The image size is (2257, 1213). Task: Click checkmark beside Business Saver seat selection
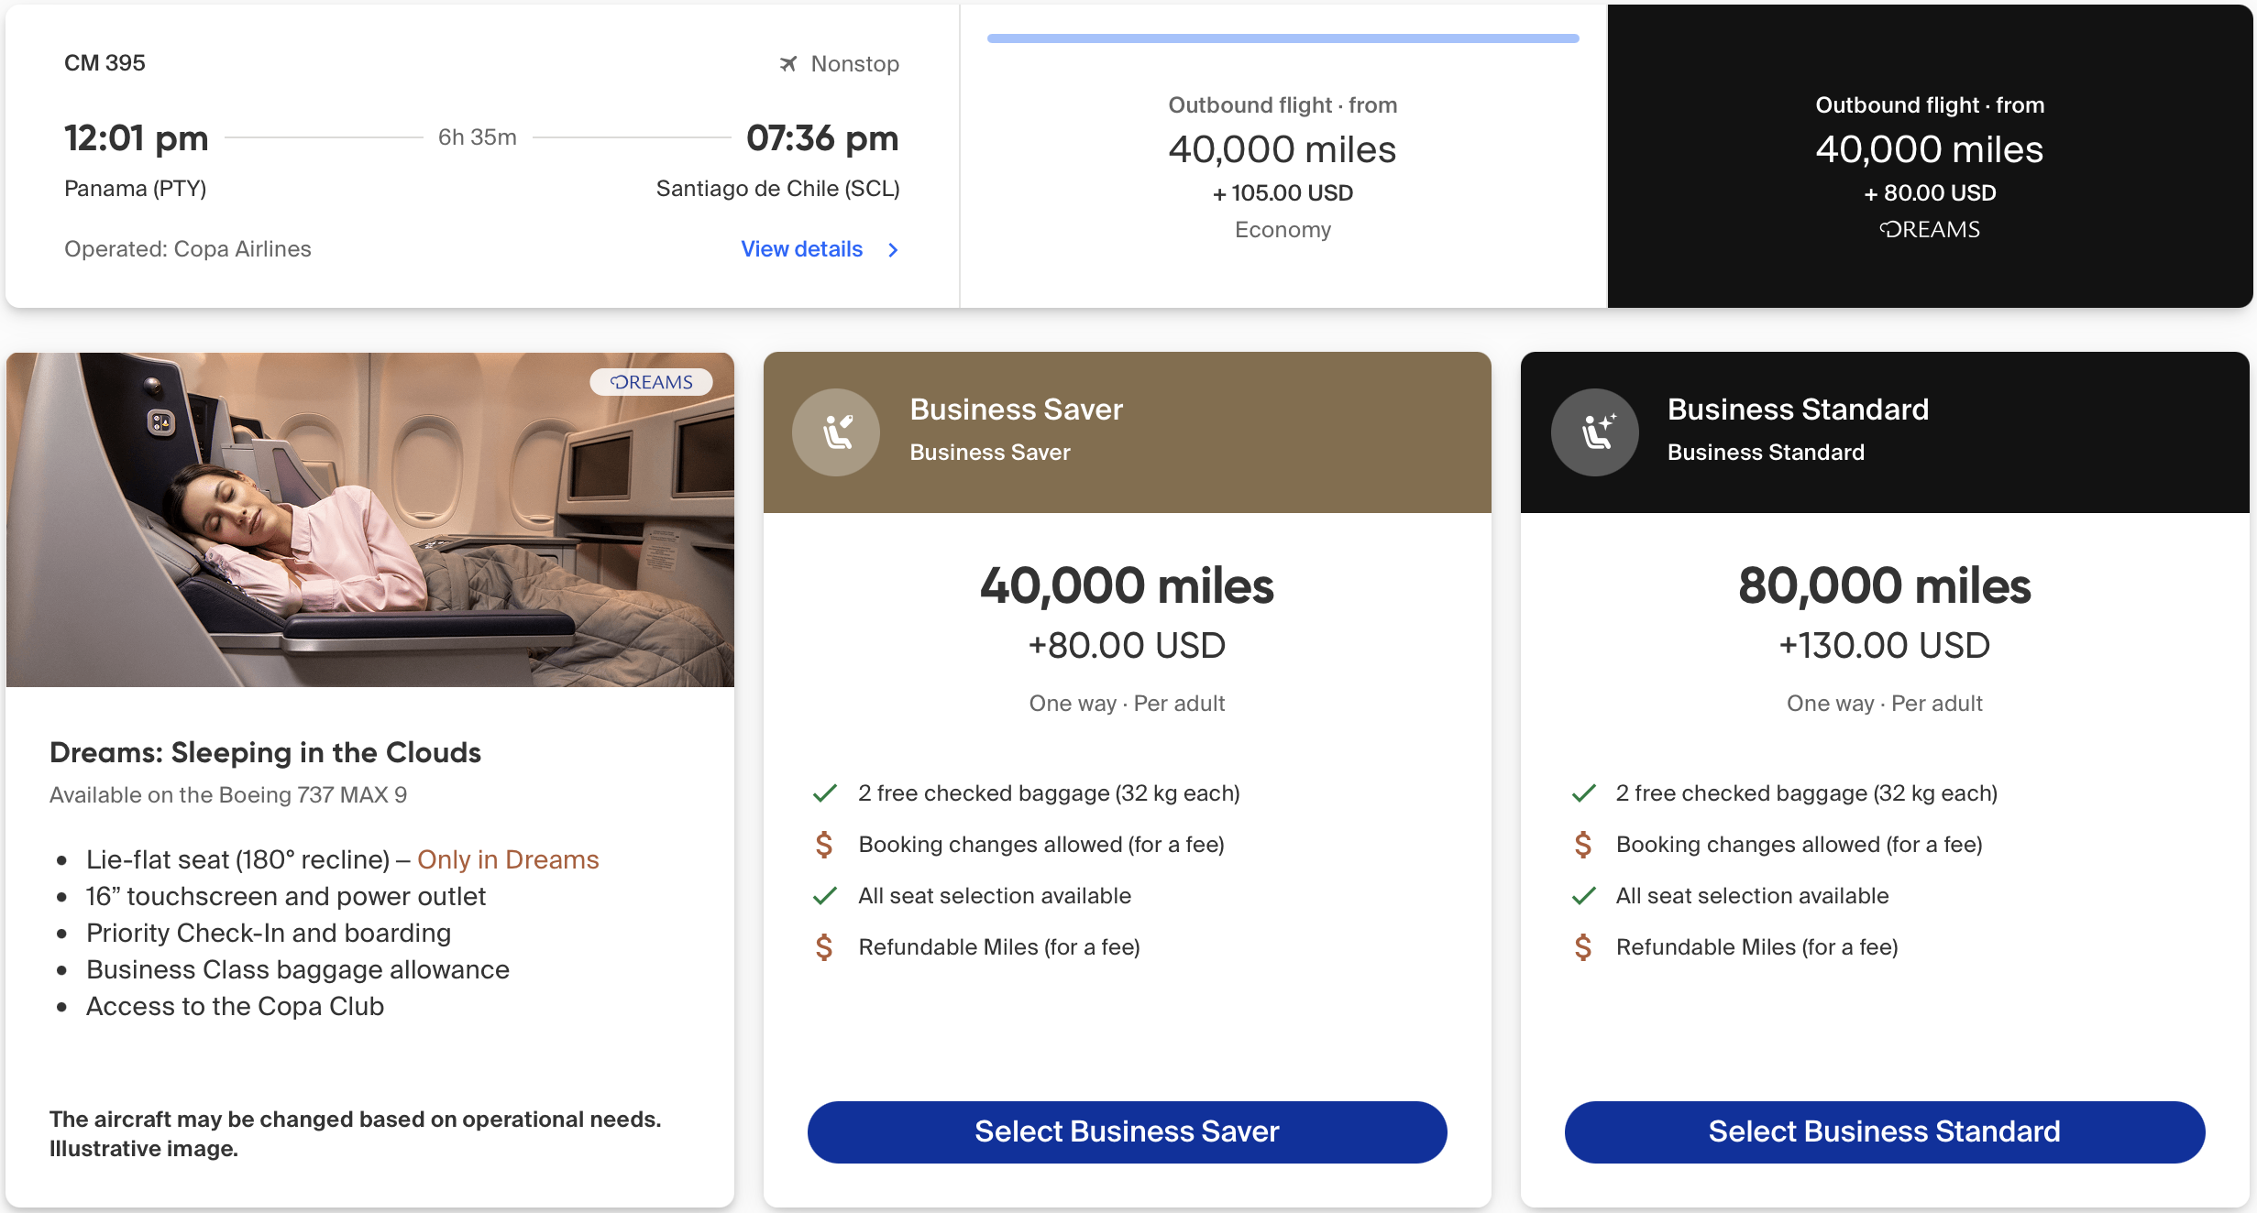coord(825,896)
